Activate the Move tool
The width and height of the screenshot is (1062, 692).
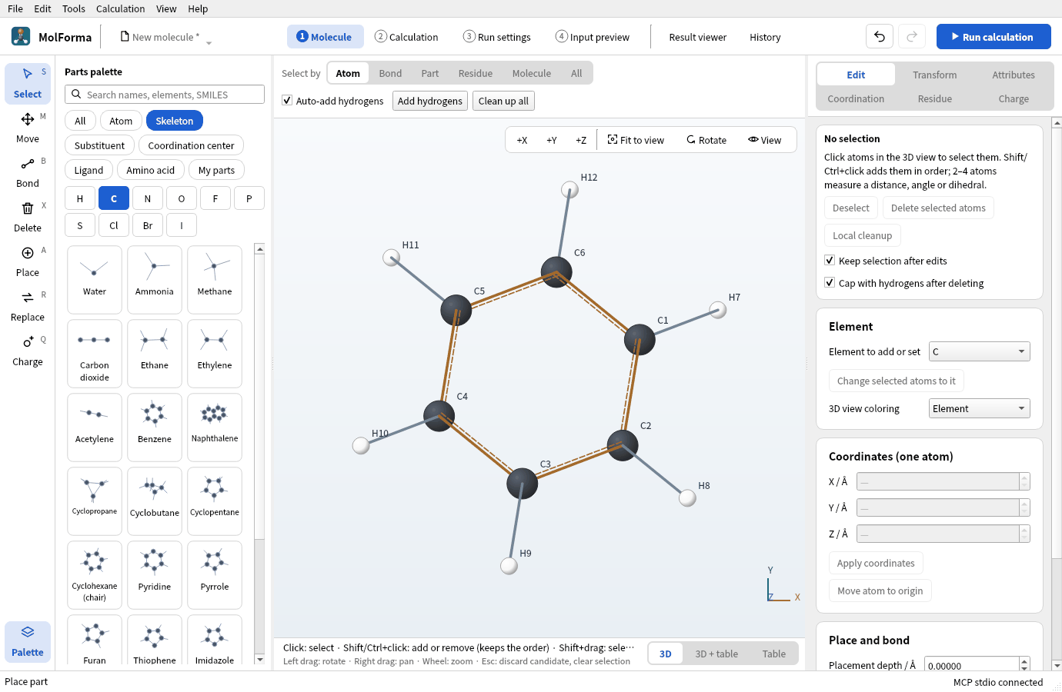pyautogui.click(x=28, y=128)
